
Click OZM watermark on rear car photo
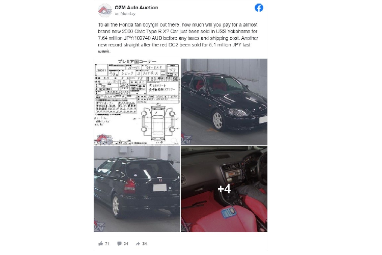pos(99,226)
